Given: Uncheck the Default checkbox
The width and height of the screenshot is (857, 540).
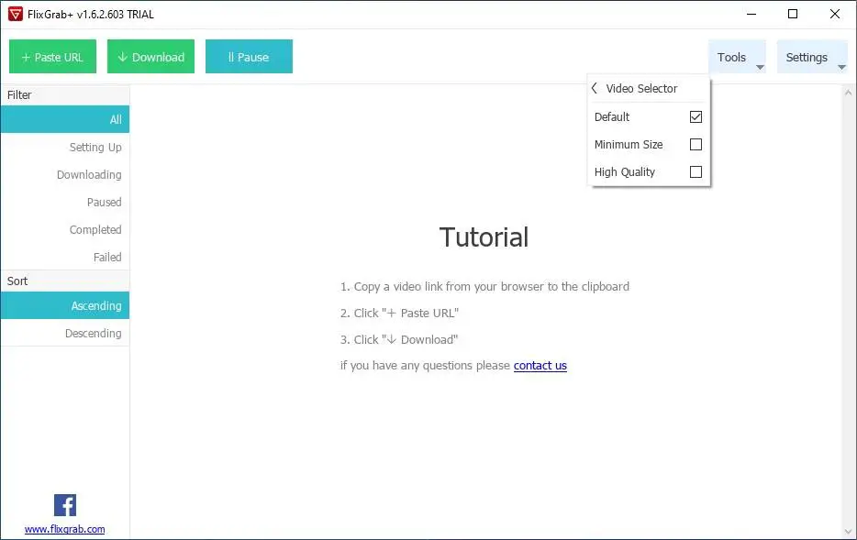Looking at the screenshot, I should coord(696,116).
